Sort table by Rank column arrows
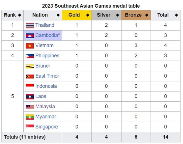 pos(19,15)
